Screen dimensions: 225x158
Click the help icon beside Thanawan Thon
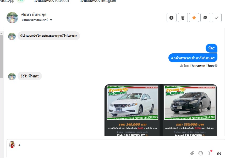coord(216,66)
